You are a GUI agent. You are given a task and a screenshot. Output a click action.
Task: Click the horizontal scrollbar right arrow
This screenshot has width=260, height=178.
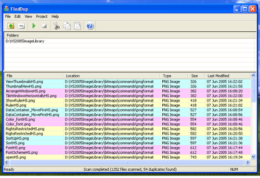click(247, 163)
